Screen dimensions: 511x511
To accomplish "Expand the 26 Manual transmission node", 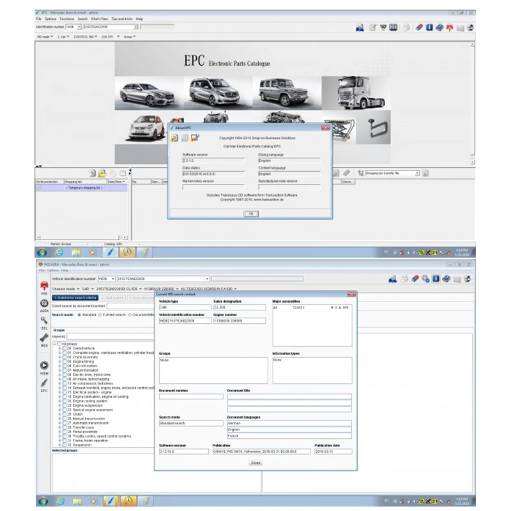I will pos(60,419).
